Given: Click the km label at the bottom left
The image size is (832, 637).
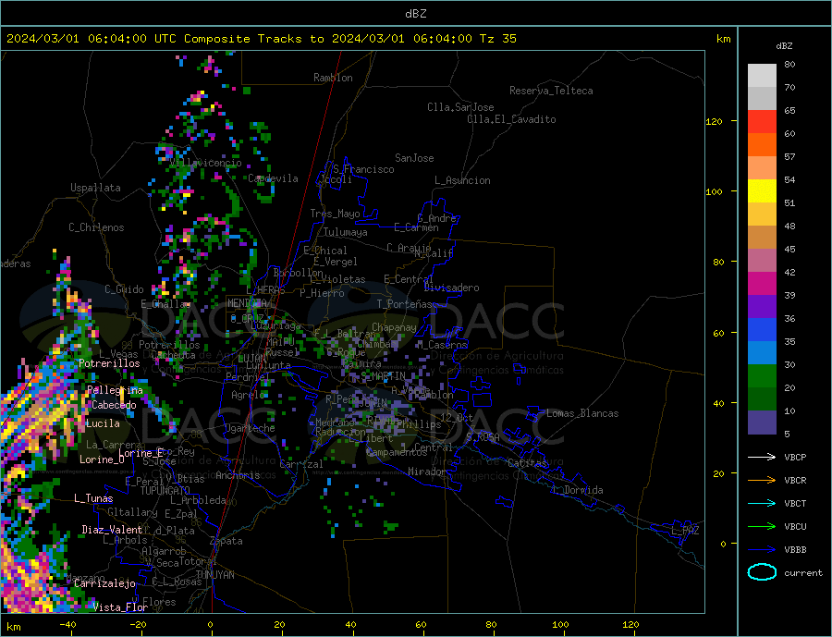Looking at the screenshot, I should (14, 627).
